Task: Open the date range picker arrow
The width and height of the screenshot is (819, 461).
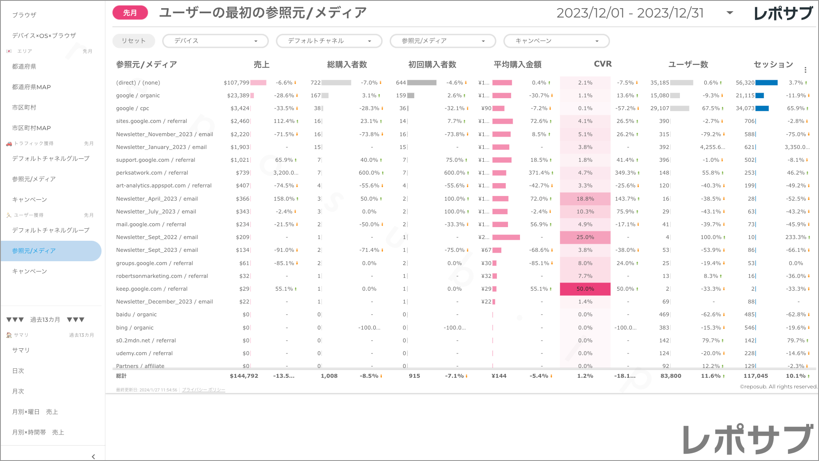Action: 730,13
